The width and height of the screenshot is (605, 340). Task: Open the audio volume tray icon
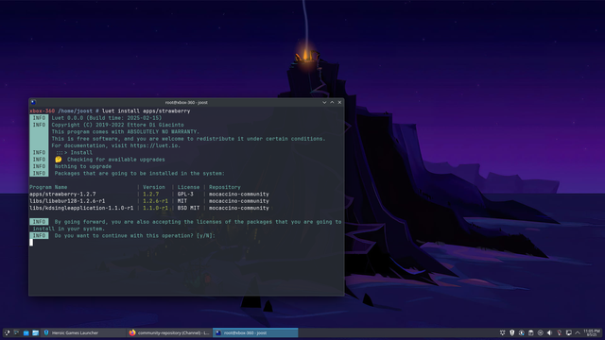tap(549, 332)
